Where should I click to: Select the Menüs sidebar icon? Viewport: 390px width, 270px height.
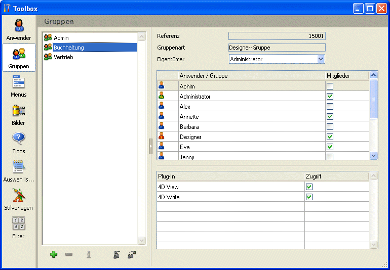pyautogui.click(x=19, y=86)
